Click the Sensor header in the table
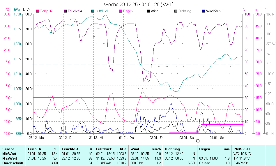Screen dimensions: 276x166 (x=7, y=149)
